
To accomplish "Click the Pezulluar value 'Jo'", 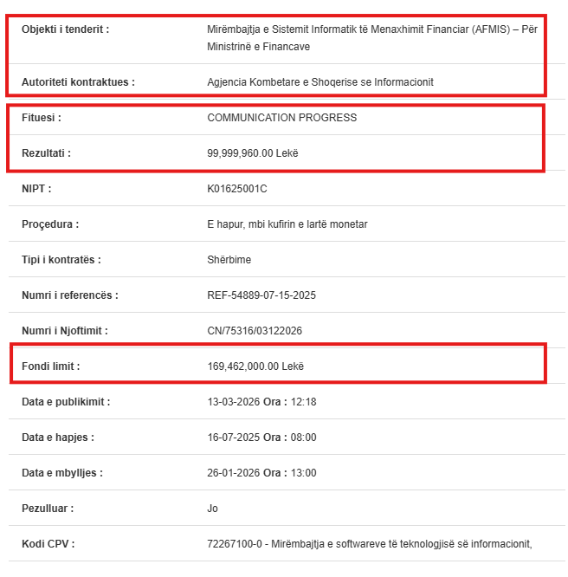I will coord(213,509).
